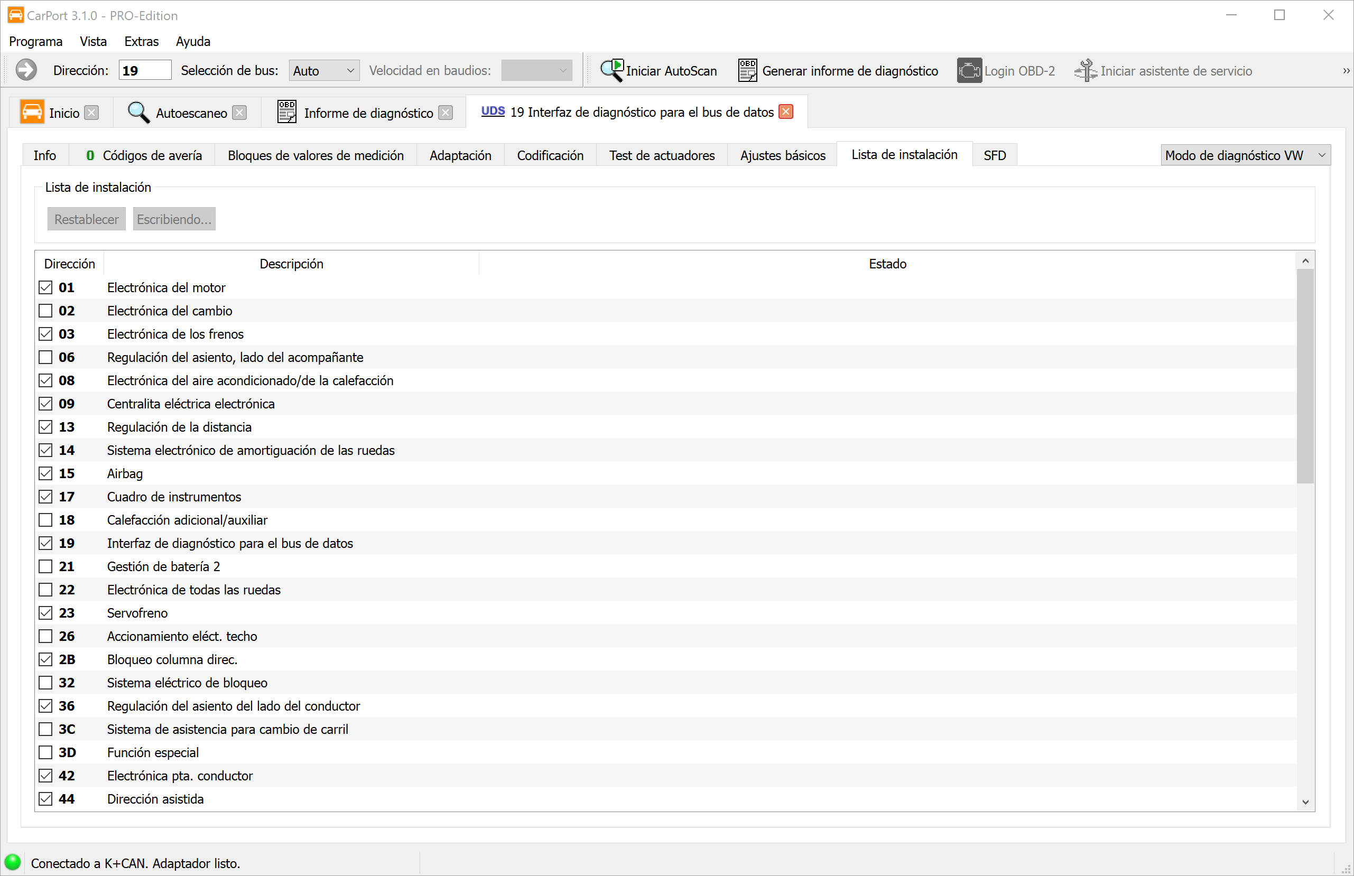Click the Iniciar AutoScan magnifier icon

coord(612,71)
